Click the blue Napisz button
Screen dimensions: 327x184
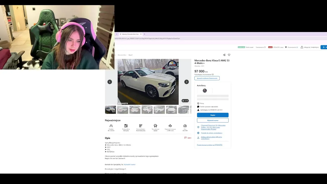pyautogui.click(x=213, y=115)
